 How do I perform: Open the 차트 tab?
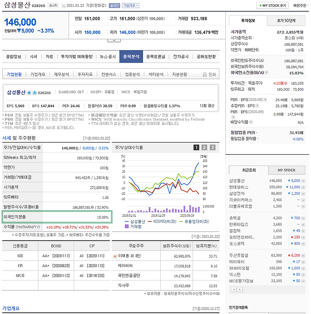[x=49, y=57]
